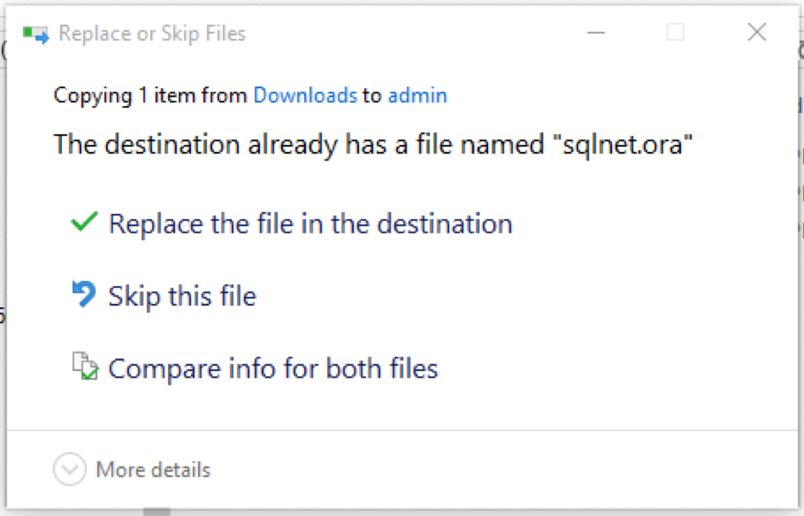Open Compare info for both files
804x516 pixels.
(273, 368)
